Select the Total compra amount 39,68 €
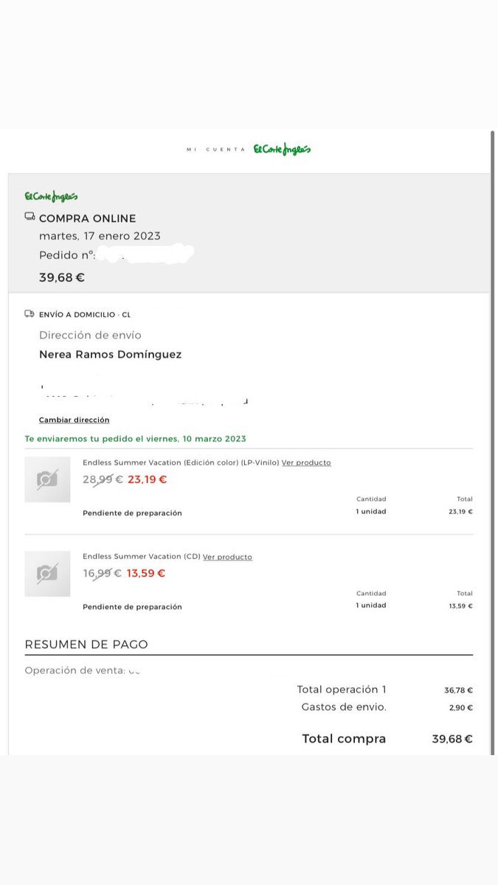The width and height of the screenshot is (498, 885). tap(452, 739)
